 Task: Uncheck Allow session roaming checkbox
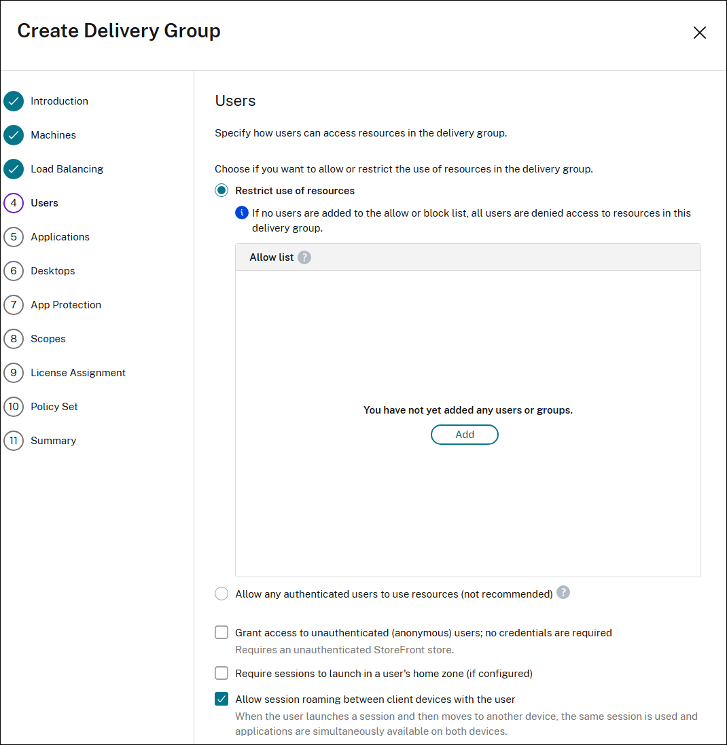coord(221,699)
